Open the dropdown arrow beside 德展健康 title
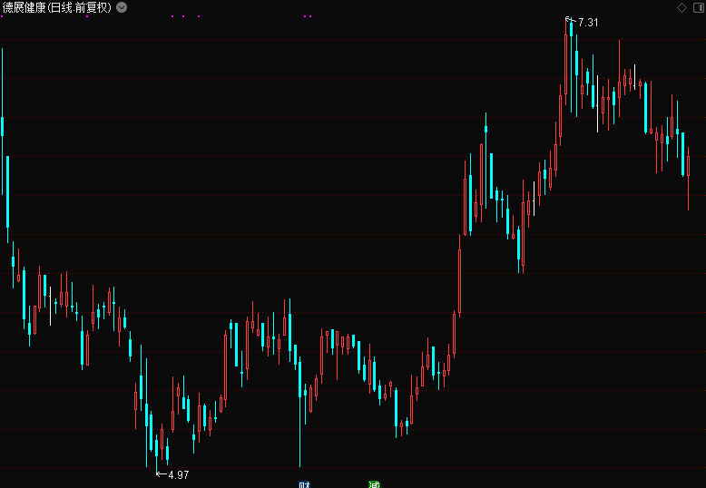This screenshot has width=706, height=488. click(x=122, y=7)
